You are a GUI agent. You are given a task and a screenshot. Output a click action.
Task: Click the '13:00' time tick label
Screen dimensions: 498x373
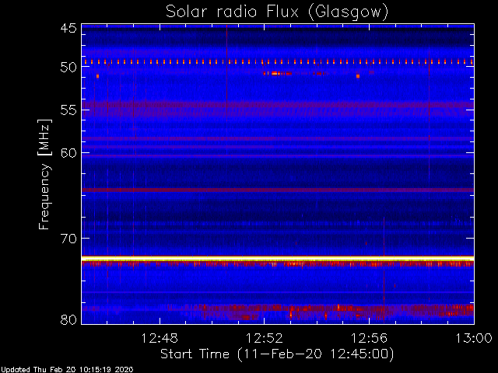point(474,339)
